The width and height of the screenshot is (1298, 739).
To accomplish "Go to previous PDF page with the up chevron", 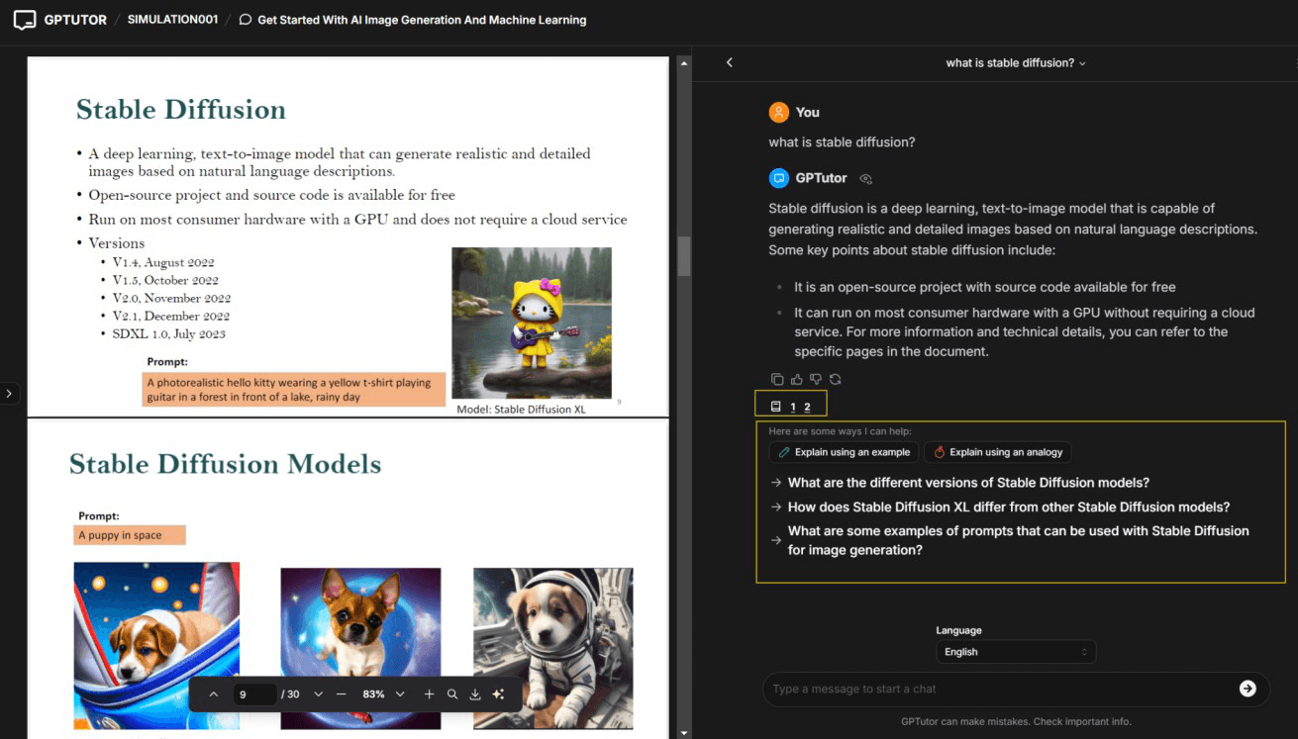I will coord(214,694).
